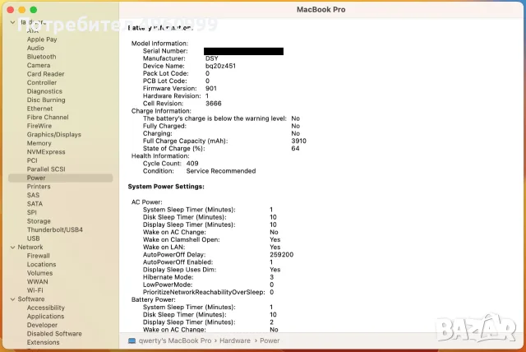Click the green full-screen window button

coord(34,10)
